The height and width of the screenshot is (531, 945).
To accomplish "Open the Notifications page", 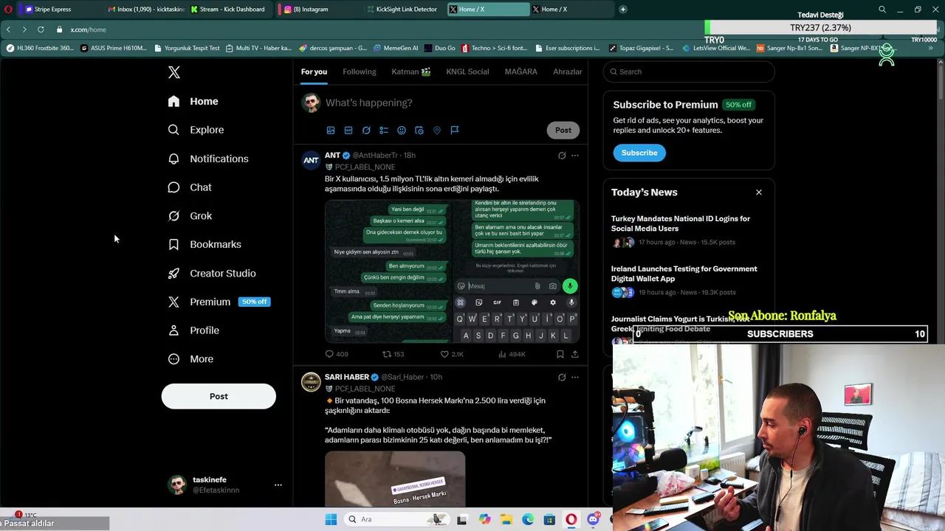I will click(208, 159).
